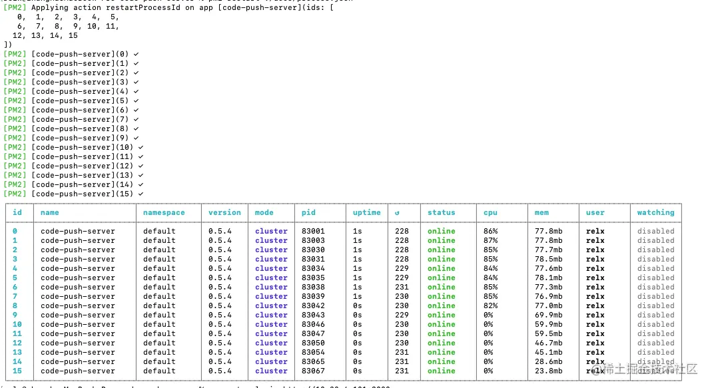This screenshot has height=388, width=710.
Task: Click the id 10 cell in table
Action: (17, 324)
